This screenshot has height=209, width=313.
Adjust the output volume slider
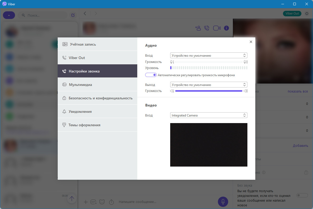(208, 91)
